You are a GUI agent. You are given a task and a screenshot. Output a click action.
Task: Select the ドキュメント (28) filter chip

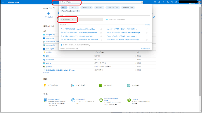pos(86,7)
